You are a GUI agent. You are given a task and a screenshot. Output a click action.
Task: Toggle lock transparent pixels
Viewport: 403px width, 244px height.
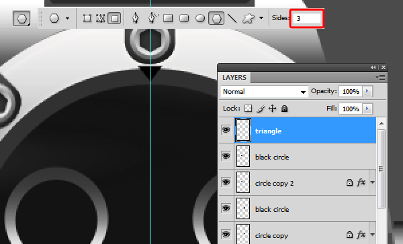[248, 109]
